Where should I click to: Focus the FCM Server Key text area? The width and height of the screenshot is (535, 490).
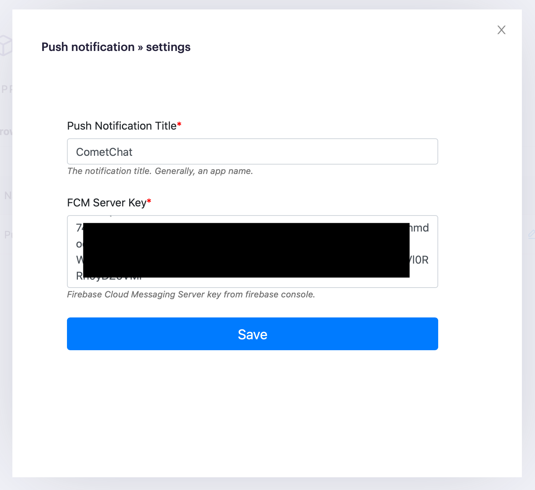pyautogui.click(x=252, y=252)
